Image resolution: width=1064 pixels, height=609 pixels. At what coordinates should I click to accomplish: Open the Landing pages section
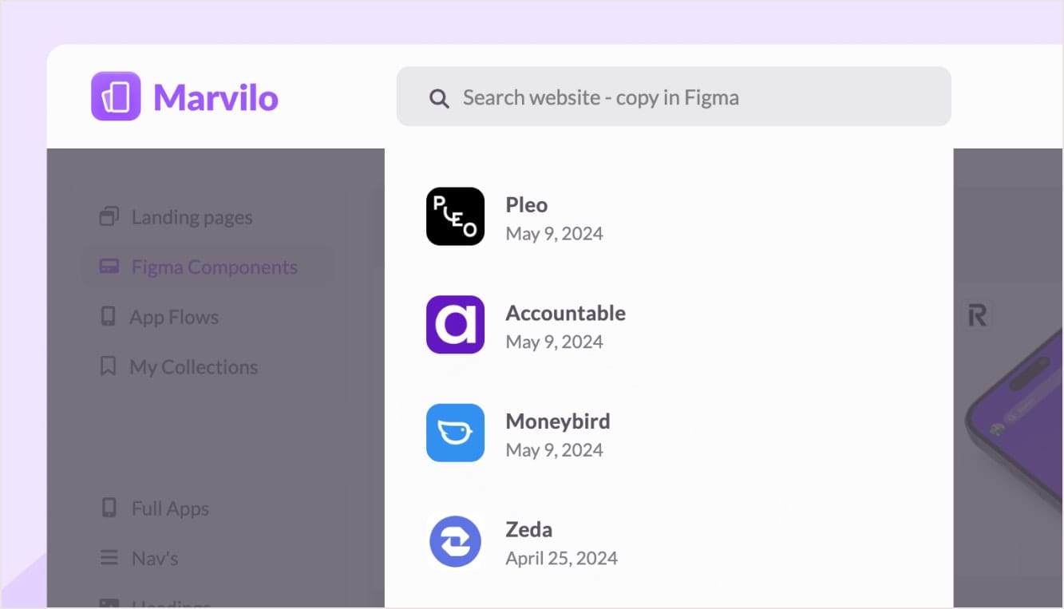[x=192, y=217]
